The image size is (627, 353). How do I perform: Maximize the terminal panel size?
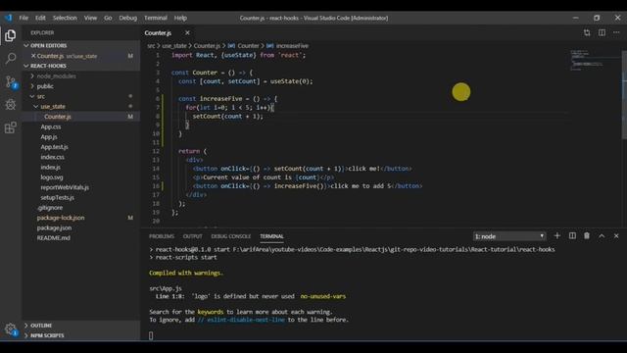click(x=602, y=236)
